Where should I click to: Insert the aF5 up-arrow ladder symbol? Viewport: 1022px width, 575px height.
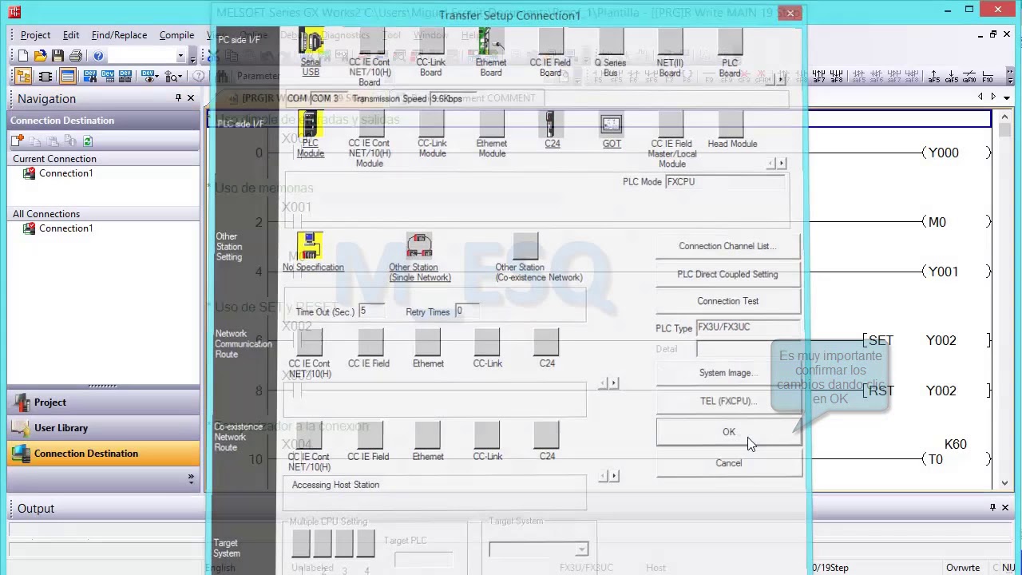pos(933,77)
